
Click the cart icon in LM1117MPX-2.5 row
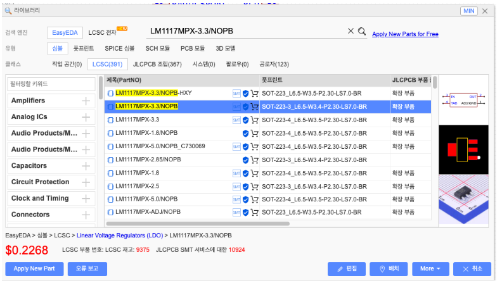pyautogui.click(x=255, y=186)
